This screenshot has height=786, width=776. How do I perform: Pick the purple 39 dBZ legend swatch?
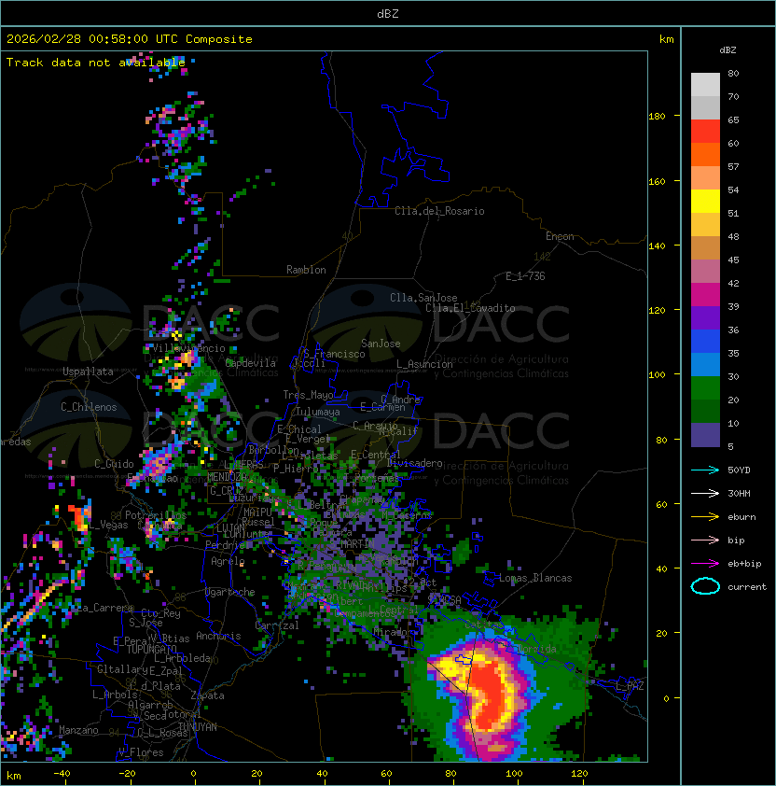coord(705,317)
